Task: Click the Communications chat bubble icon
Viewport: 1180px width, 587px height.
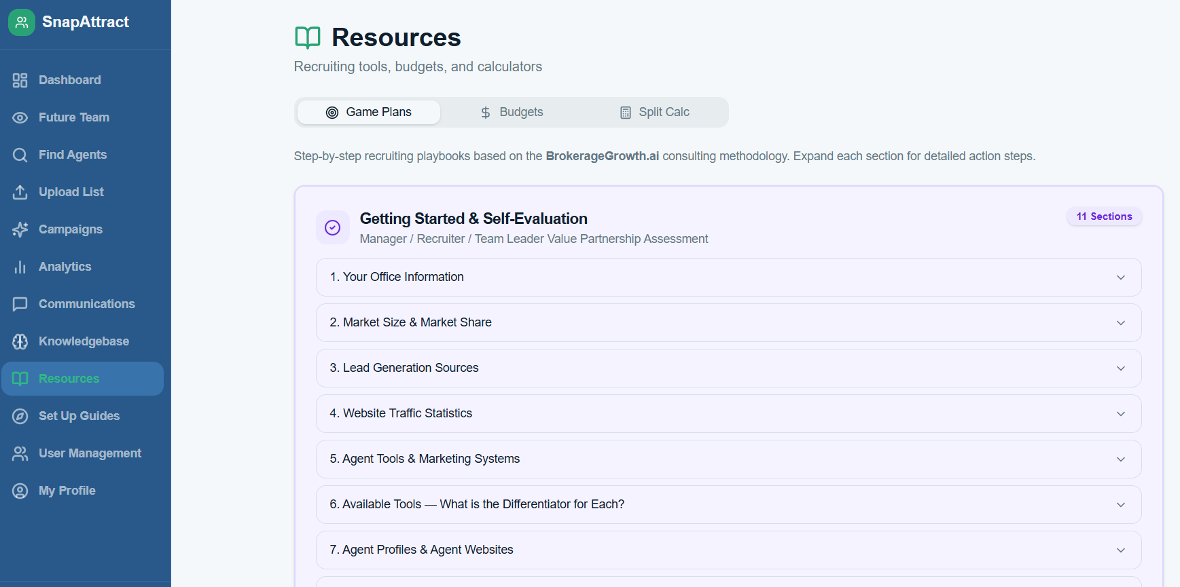Action: (20, 304)
